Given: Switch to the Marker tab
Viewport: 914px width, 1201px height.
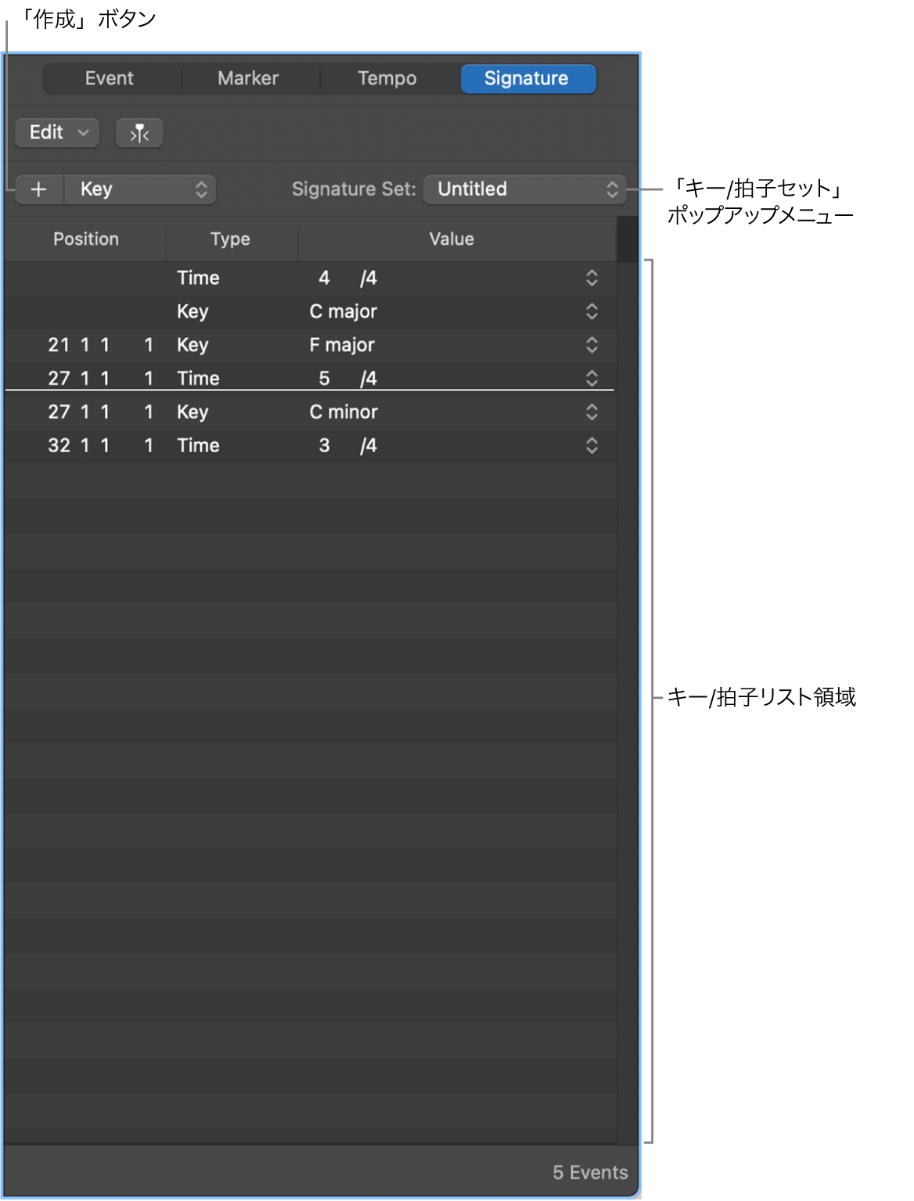Looking at the screenshot, I should 247,77.
